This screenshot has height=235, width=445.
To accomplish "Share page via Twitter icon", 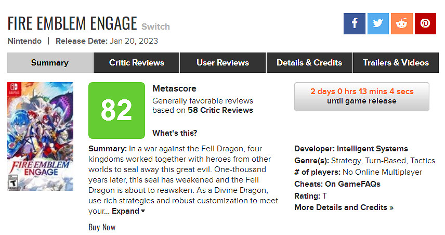I will click(378, 24).
